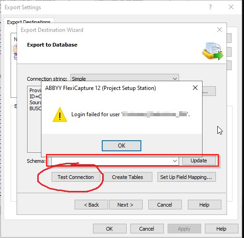
Task: Expand the Schema dropdown arrow
Action: tap(175, 161)
